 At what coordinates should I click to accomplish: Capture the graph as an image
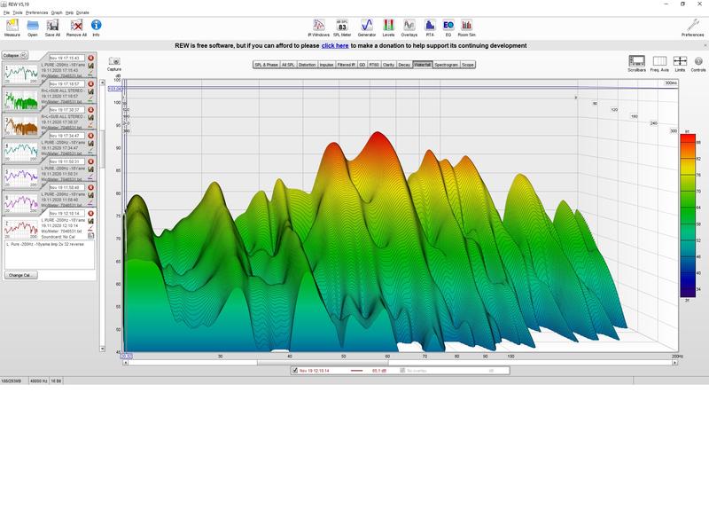coord(113,63)
